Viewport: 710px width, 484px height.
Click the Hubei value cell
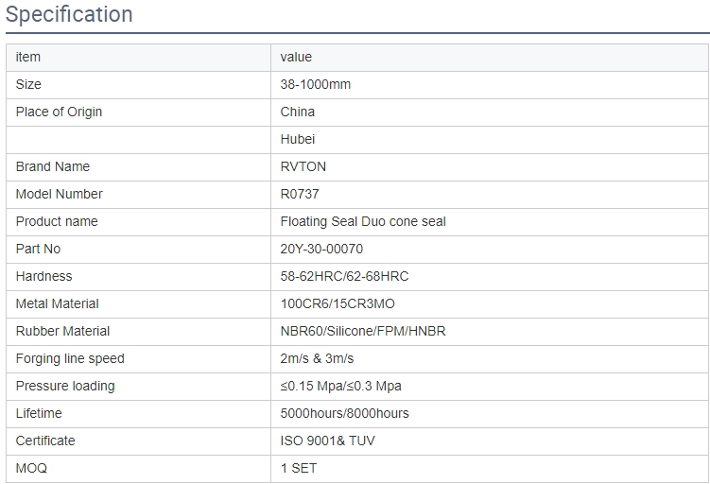[x=490, y=140]
